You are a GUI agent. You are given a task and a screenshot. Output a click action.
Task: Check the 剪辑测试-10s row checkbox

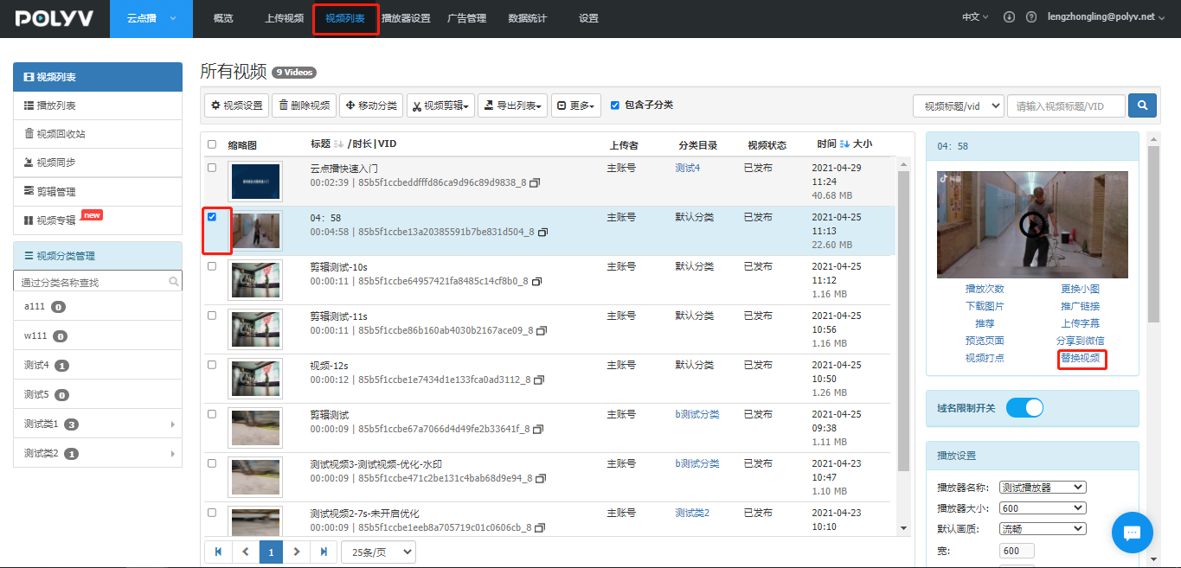[212, 266]
